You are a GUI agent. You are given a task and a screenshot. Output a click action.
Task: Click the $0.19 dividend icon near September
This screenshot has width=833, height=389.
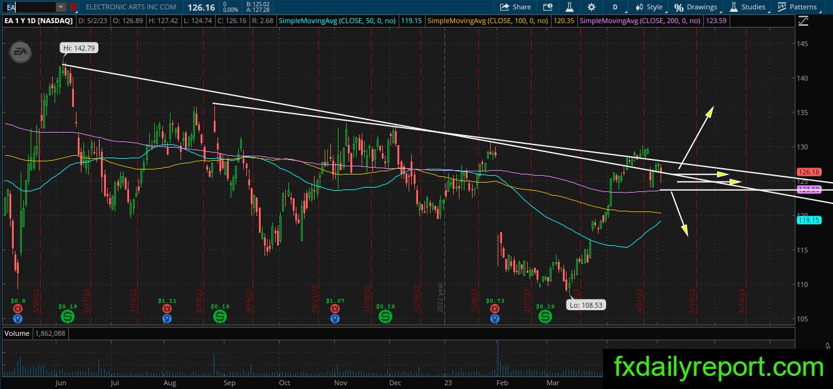pos(220,317)
